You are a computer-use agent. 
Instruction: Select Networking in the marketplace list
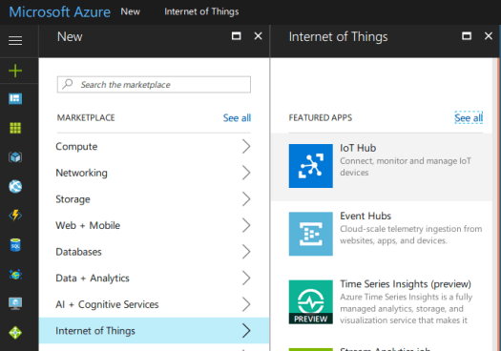click(81, 173)
